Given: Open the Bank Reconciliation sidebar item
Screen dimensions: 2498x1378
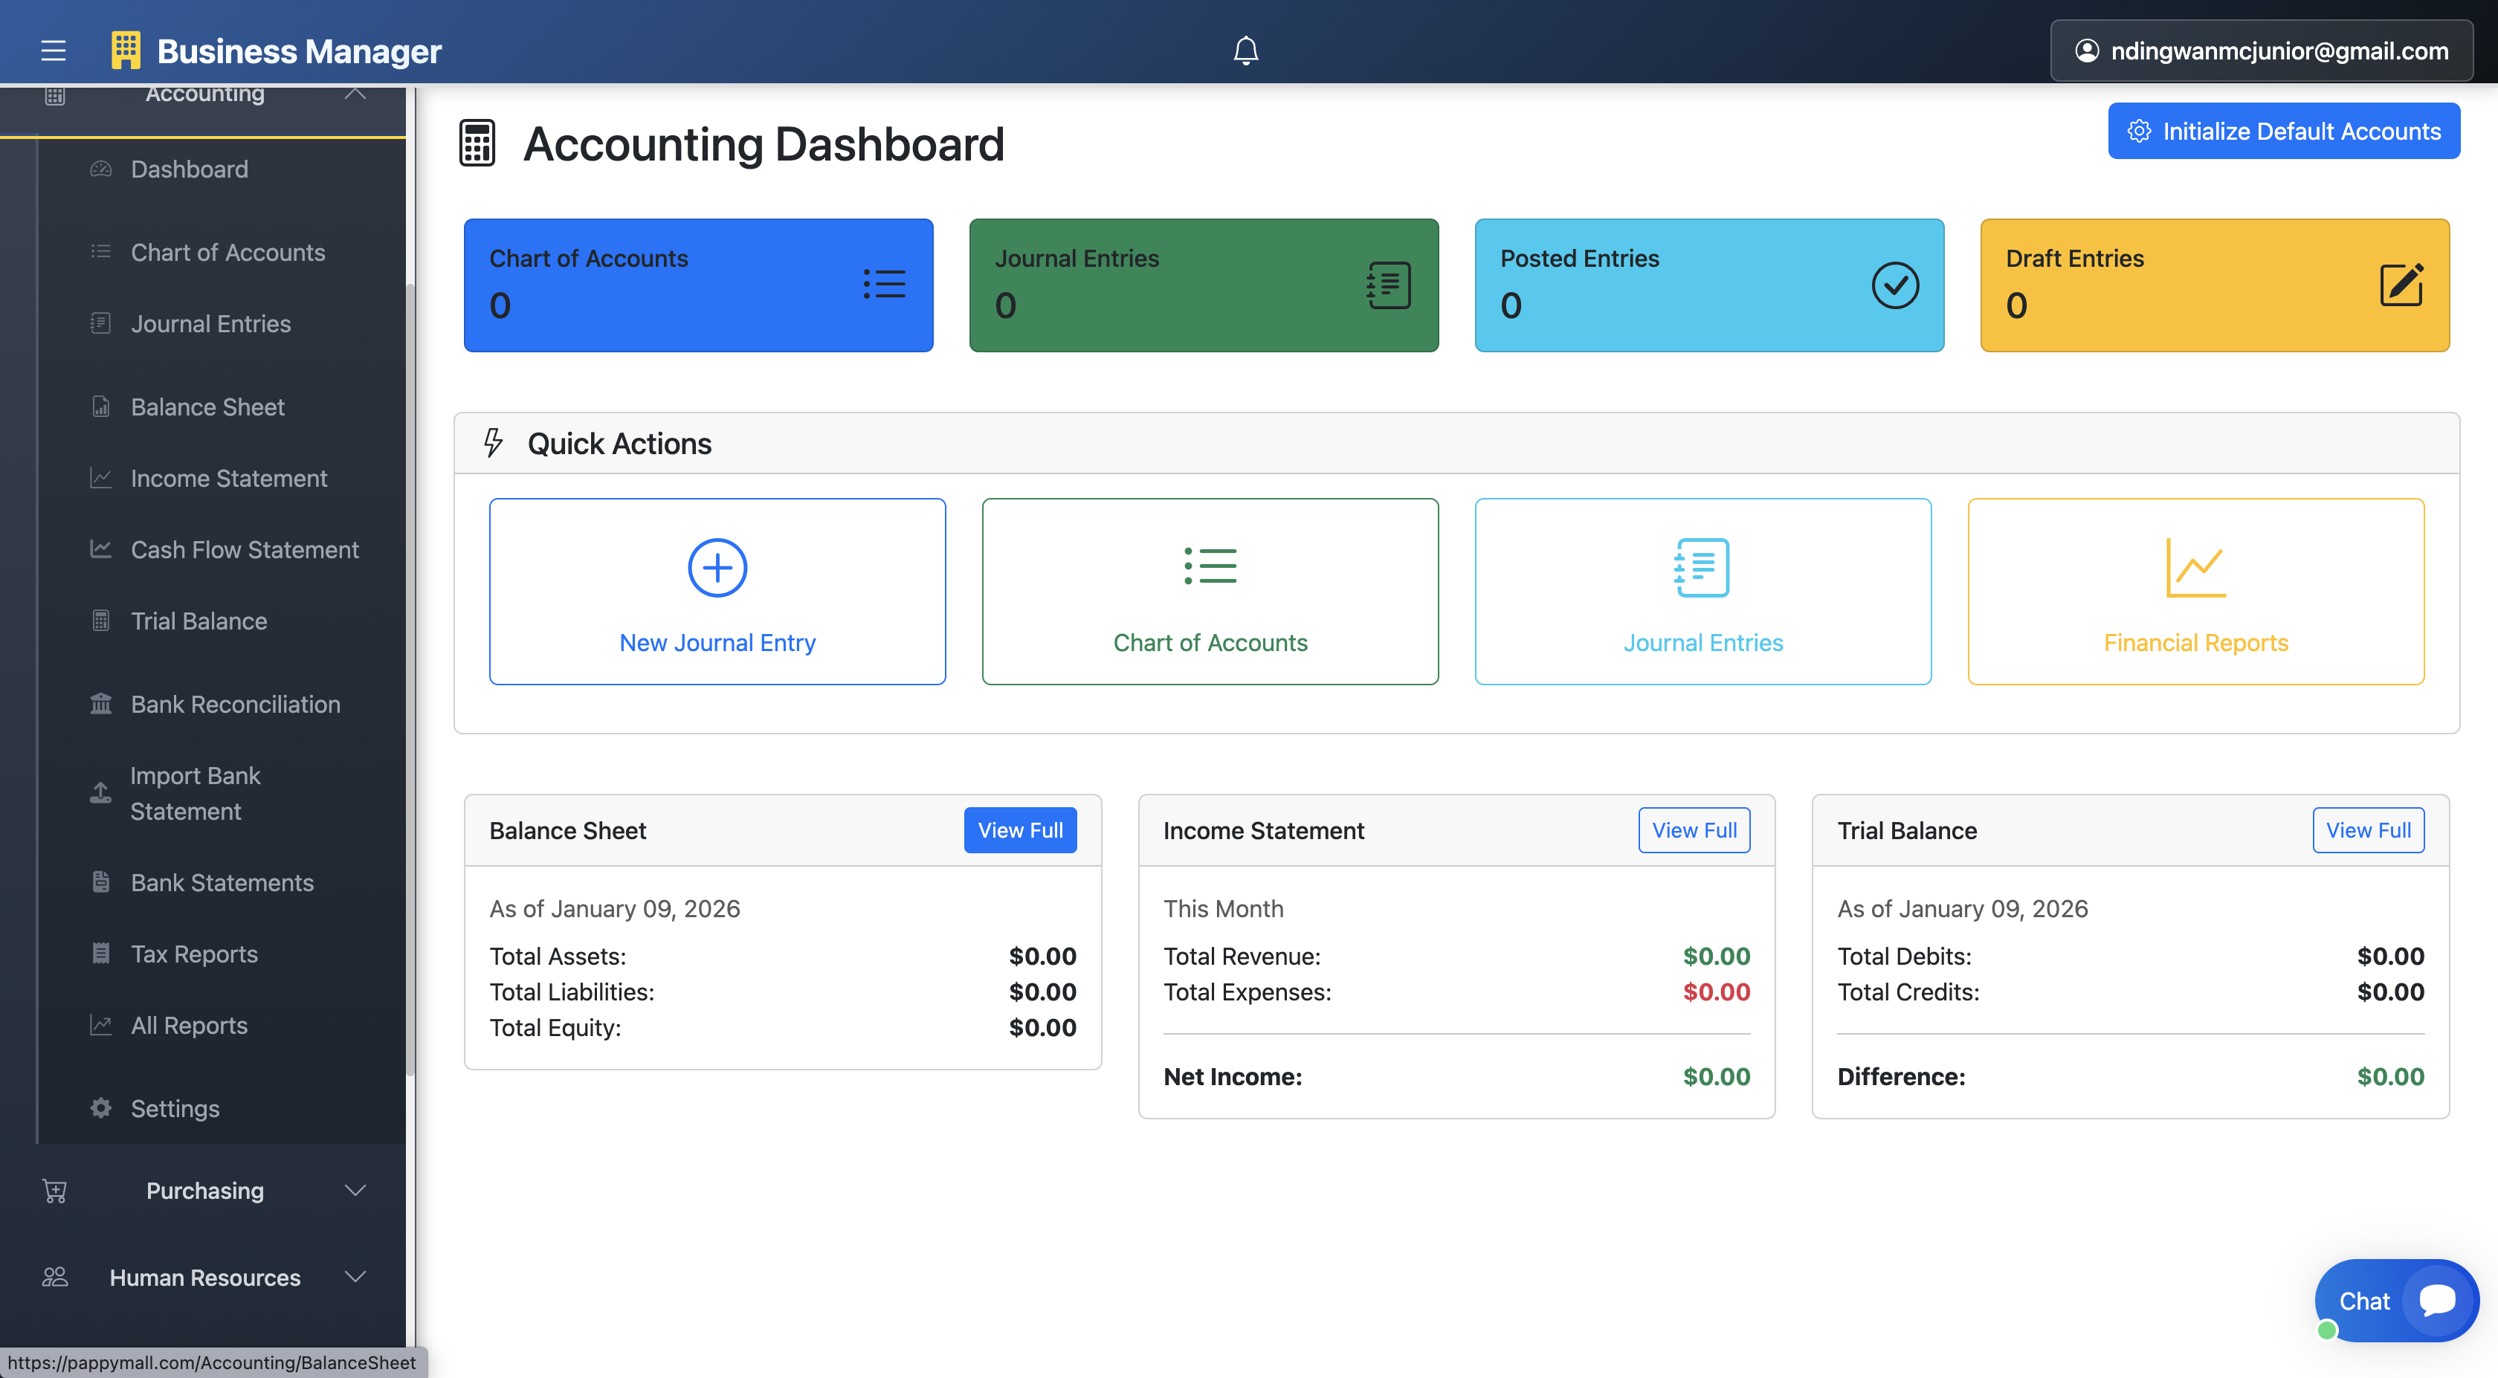Looking at the screenshot, I should [235, 704].
